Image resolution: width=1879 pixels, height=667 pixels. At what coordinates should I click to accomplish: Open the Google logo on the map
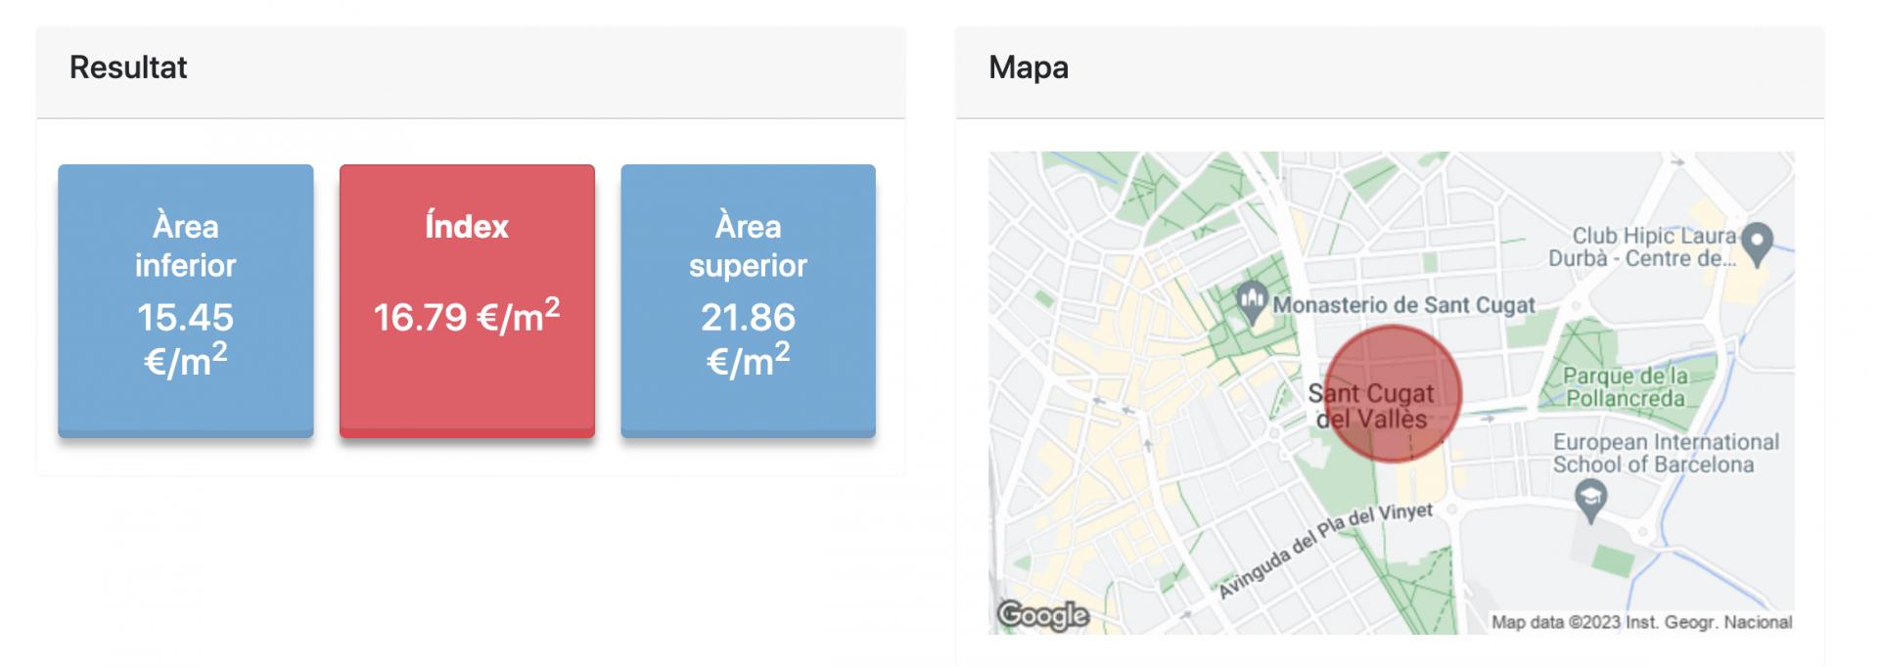tap(1042, 614)
